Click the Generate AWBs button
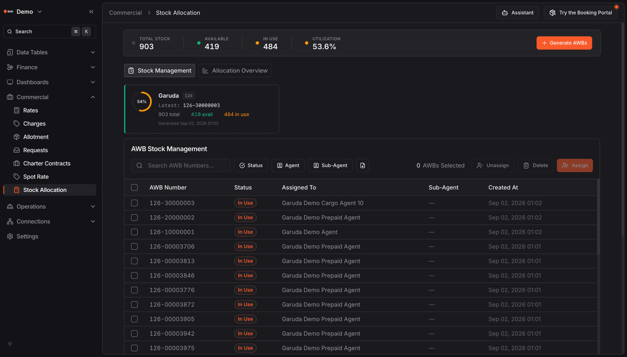This screenshot has width=627, height=357. coord(564,43)
